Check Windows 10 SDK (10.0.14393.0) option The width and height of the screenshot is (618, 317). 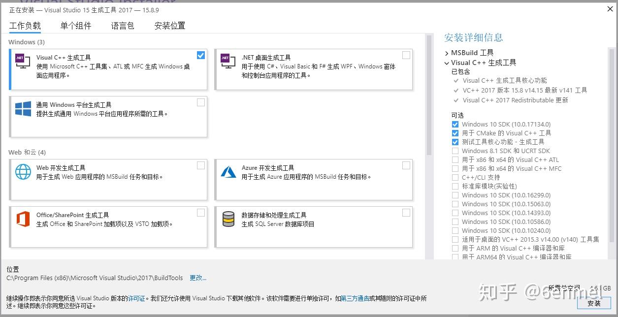tap(455, 213)
